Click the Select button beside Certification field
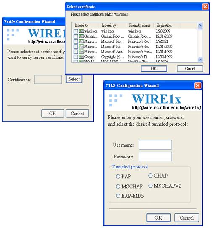Viewport: 212px width, 233px height. [x=74, y=79]
